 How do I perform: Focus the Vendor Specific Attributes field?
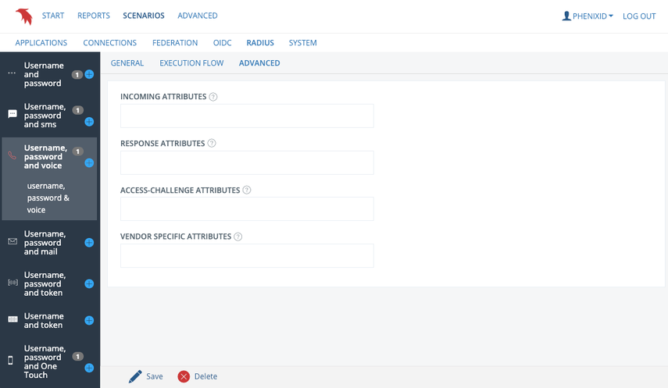(247, 255)
